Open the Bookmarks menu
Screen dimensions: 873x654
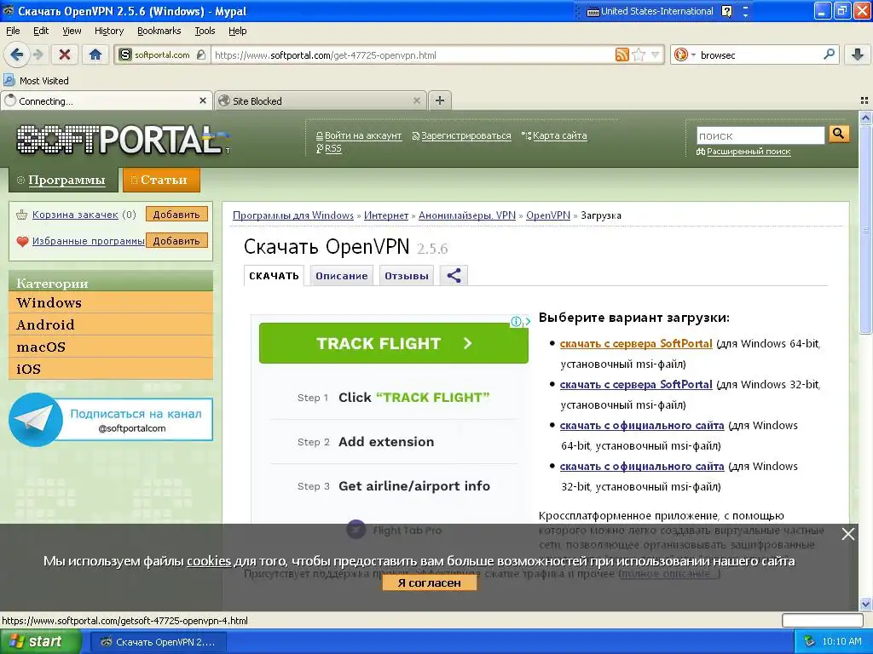click(159, 31)
